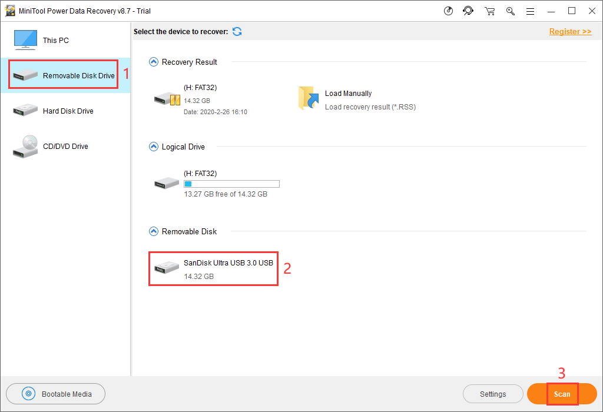Select the H: FAT32 logical drive icon
603x412 pixels.
click(x=167, y=183)
